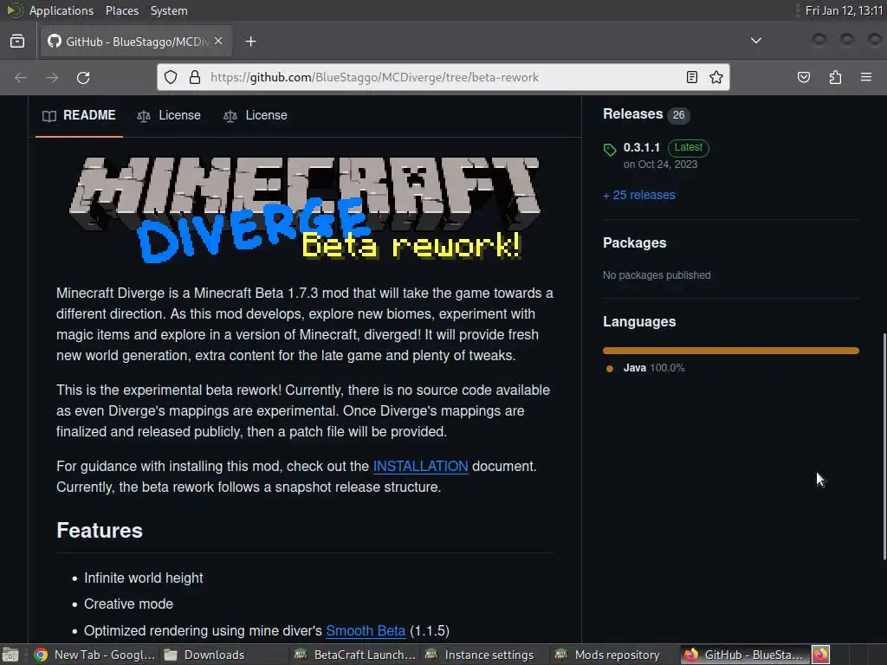The image size is (887, 665).
Task: Select the second License tab
Action: pos(256,115)
